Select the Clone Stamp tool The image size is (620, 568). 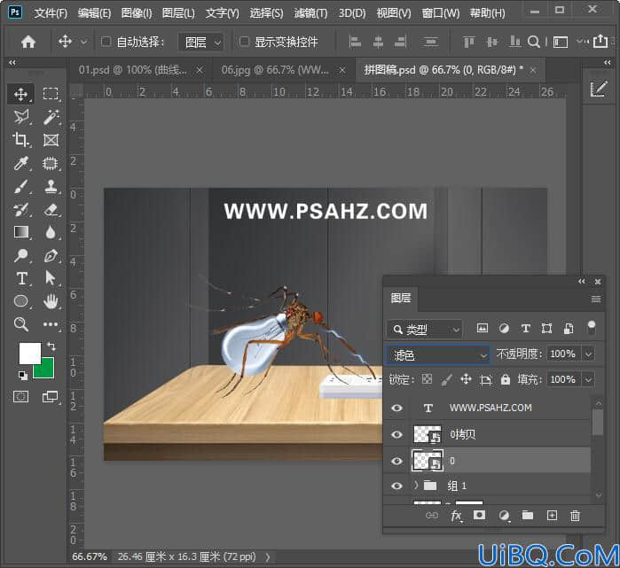51,186
